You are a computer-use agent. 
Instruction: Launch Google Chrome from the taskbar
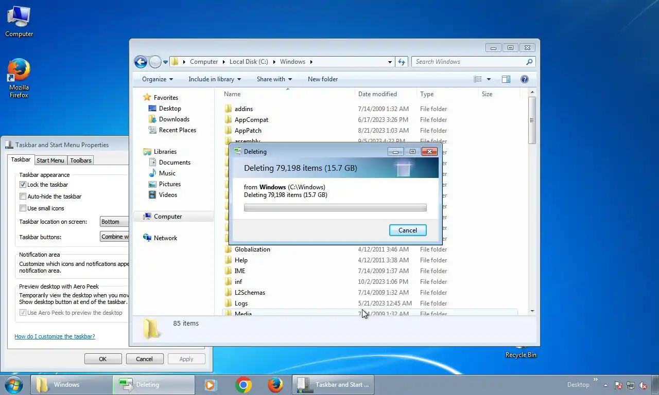coord(244,385)
